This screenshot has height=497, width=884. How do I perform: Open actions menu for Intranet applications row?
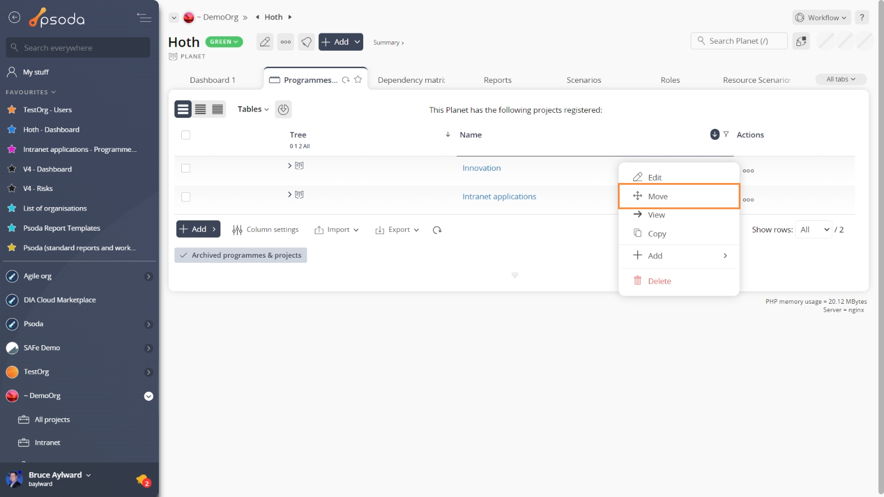[x=748, y=200]
